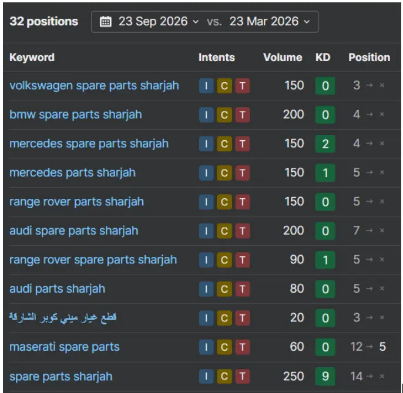The width and height of the screenshot is (403, 393).
Task: Click the 32 positions heading
Action: coord(43,22)
